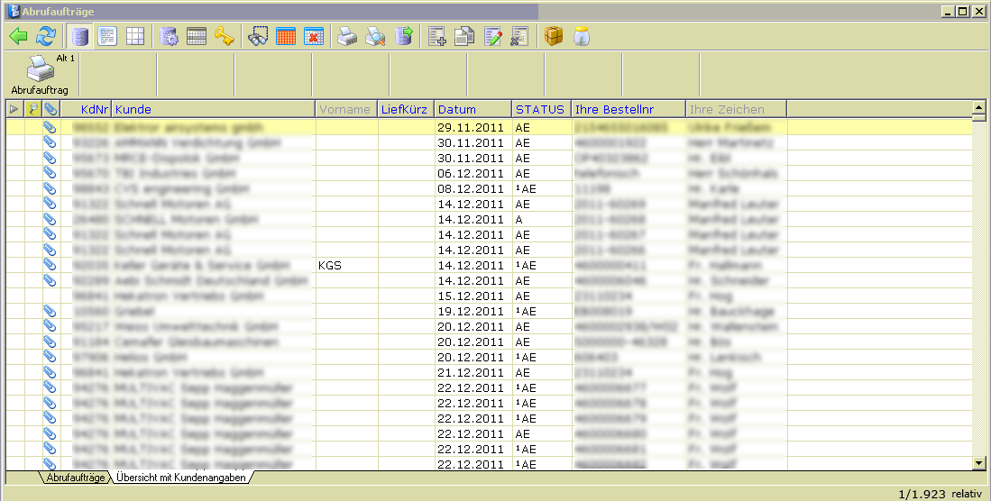Click the brown package box icon
This screenshot has width=991, height=501.
coord(554,36)
